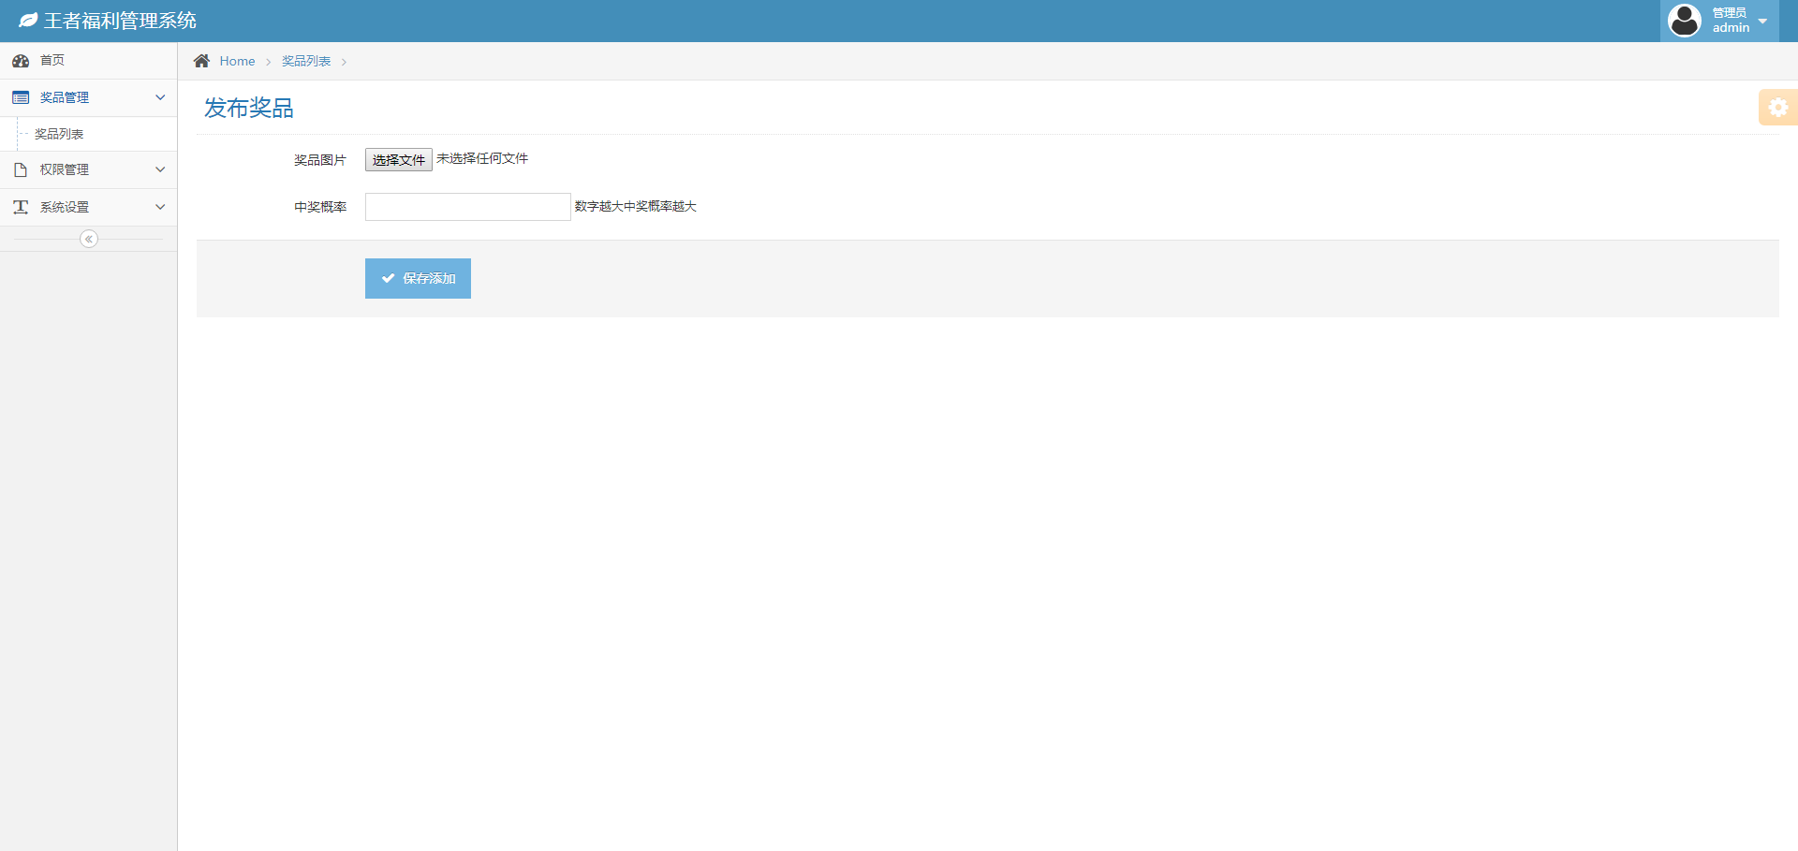
Task: Click the 奖品管理 list icon
Action: click(21, 97)
